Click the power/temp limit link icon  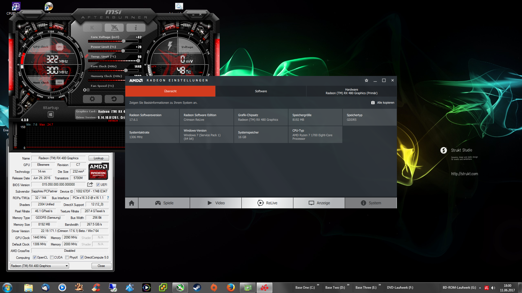[86, 56]
